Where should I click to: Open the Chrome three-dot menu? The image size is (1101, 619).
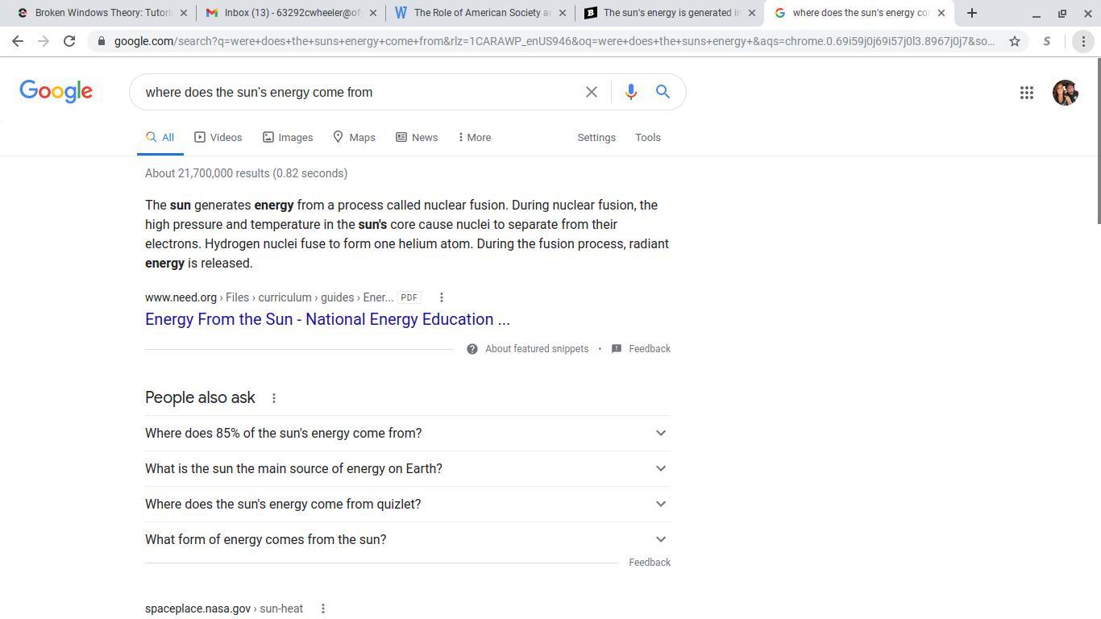[1083, 41]
